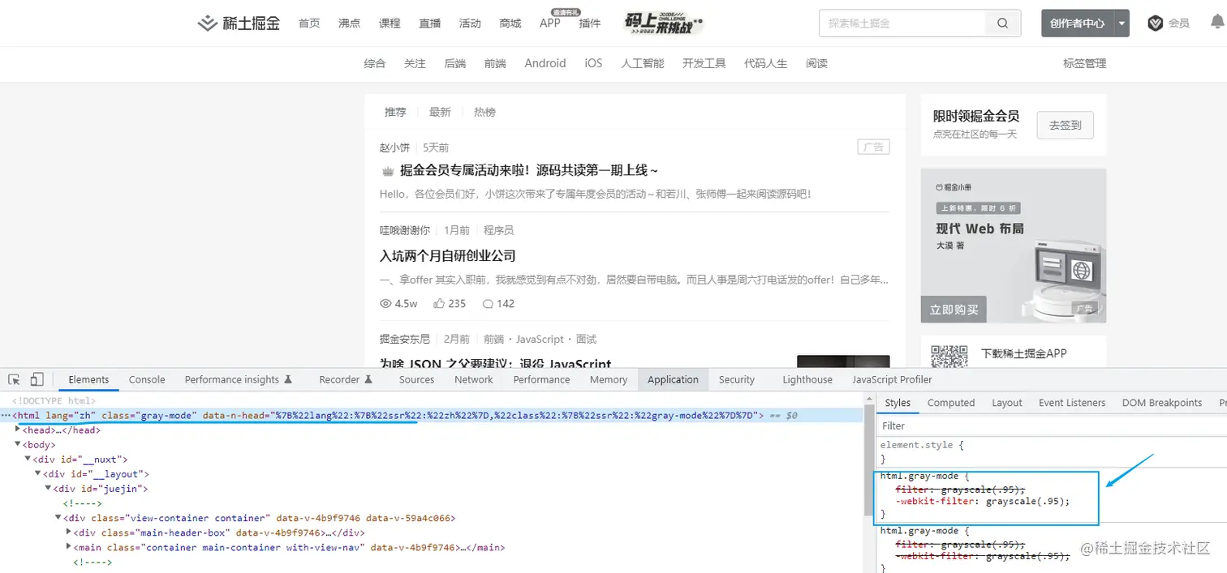Screen dimensions: 1227x573
Task: Focus the Styles Filter input field
Action: (x=1052, y=425)
